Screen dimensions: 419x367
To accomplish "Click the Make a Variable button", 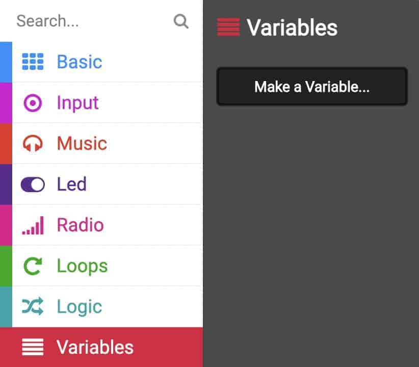I will (312, 87).
